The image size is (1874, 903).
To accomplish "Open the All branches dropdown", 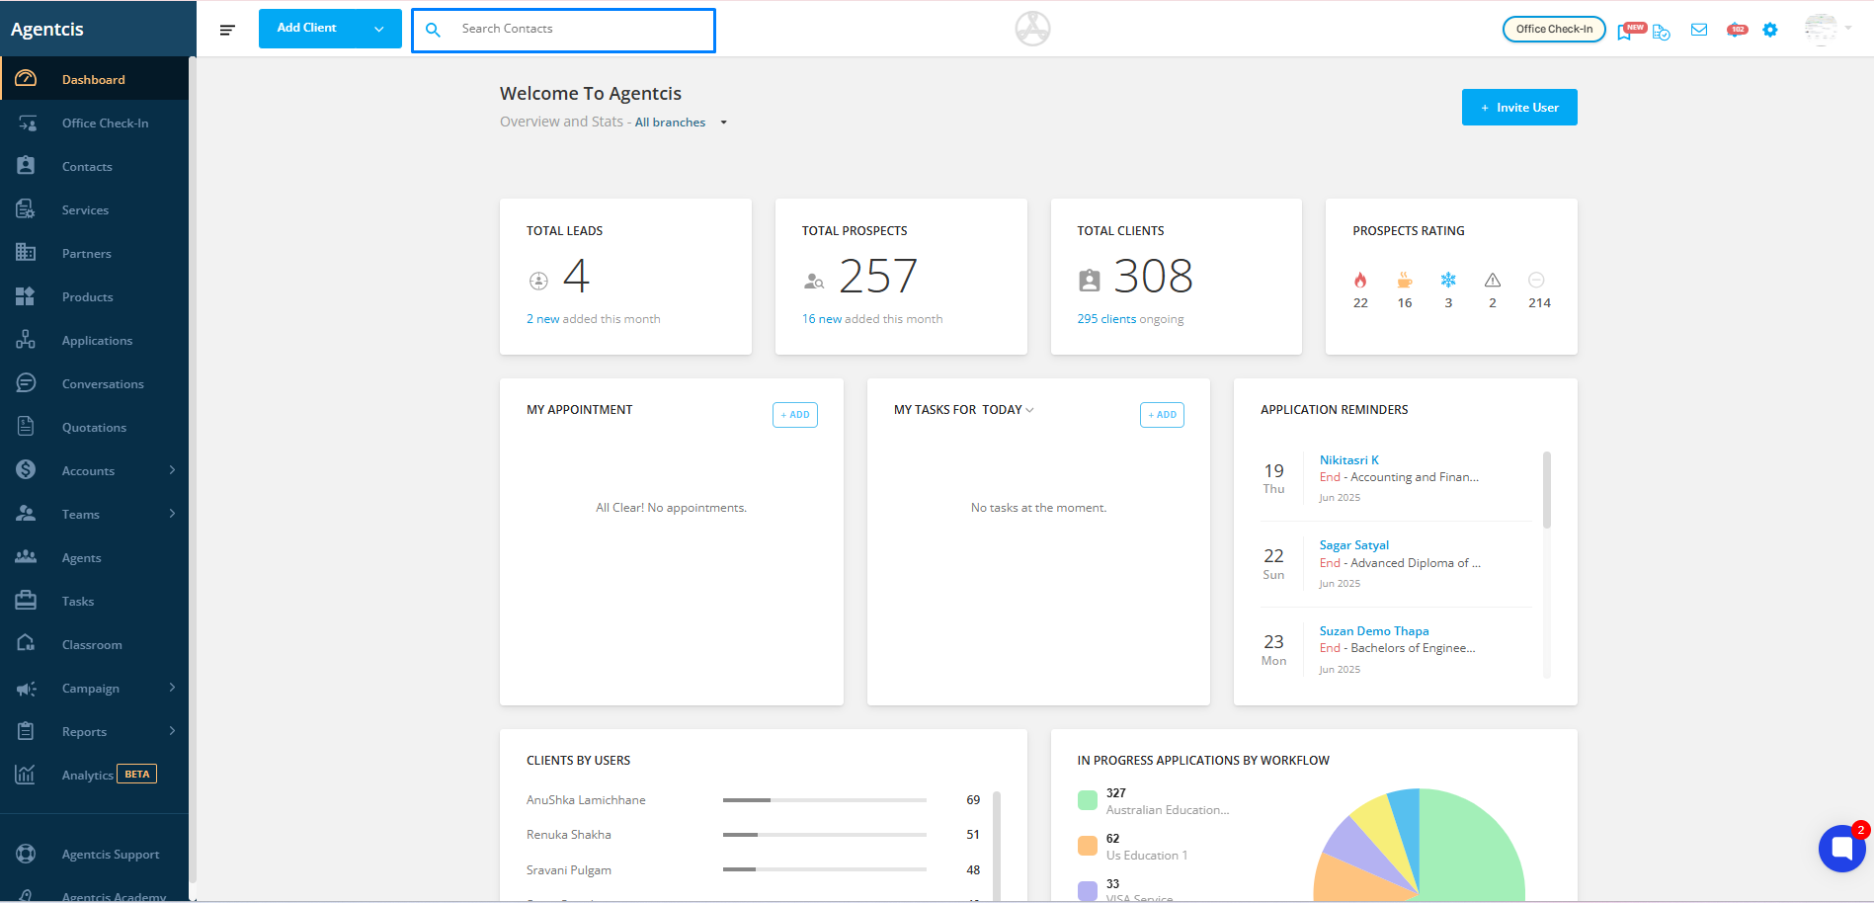I will [x=681, y=123].
